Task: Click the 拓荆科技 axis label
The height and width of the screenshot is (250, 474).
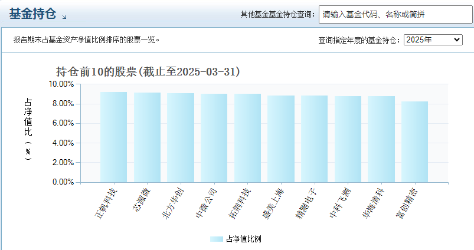Action: point(240,203)
